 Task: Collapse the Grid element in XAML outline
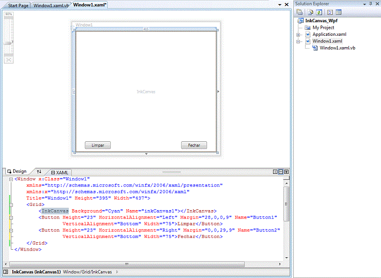11,205
